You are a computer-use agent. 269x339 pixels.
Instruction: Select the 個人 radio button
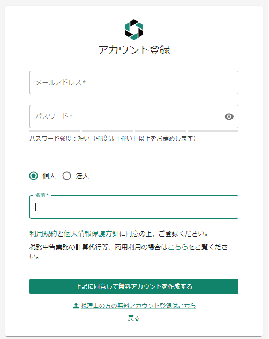point(34,176)
